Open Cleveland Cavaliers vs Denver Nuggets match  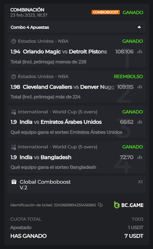point(68,87)
